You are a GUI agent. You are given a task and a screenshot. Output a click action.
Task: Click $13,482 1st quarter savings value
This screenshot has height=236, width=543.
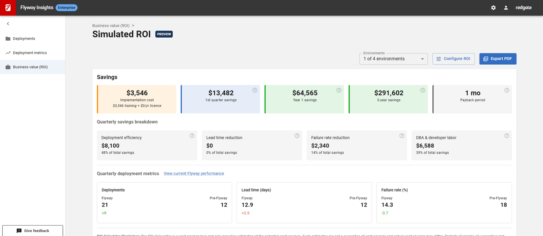(221, 93)
